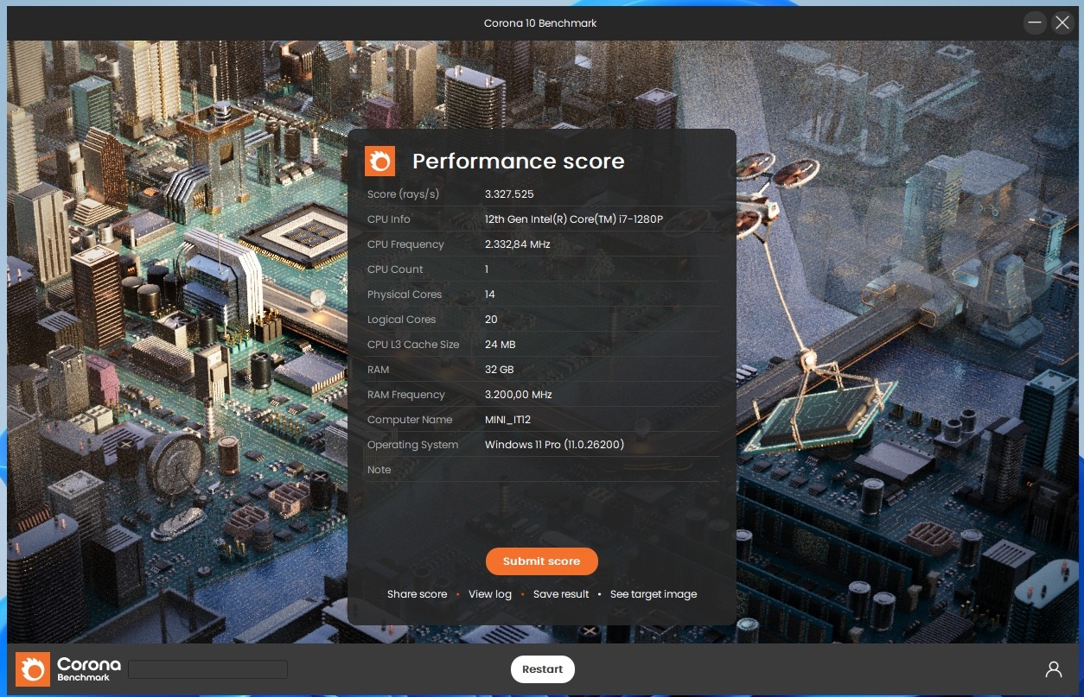
Task: Click the orange Corona logo beside Performance score
Action: point(379,162)
